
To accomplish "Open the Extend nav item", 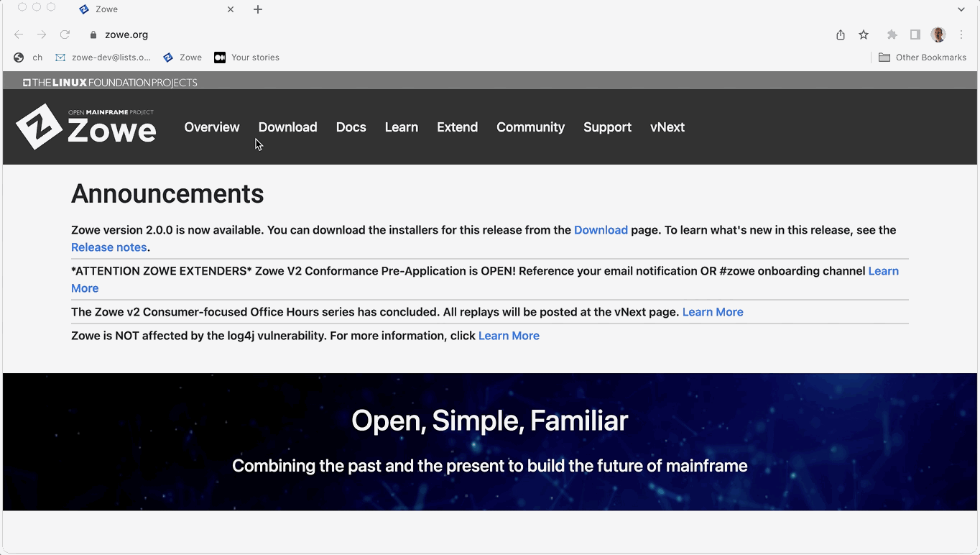I will pos(457,127).
